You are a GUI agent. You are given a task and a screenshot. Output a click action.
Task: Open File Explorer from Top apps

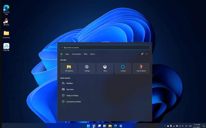click(69, 68)
